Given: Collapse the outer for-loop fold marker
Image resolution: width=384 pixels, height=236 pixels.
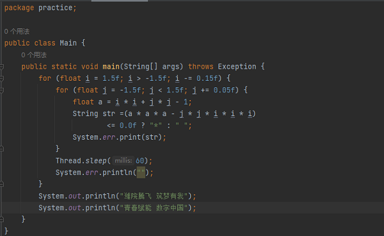Looking at the screenshot, I should [1, 78].
